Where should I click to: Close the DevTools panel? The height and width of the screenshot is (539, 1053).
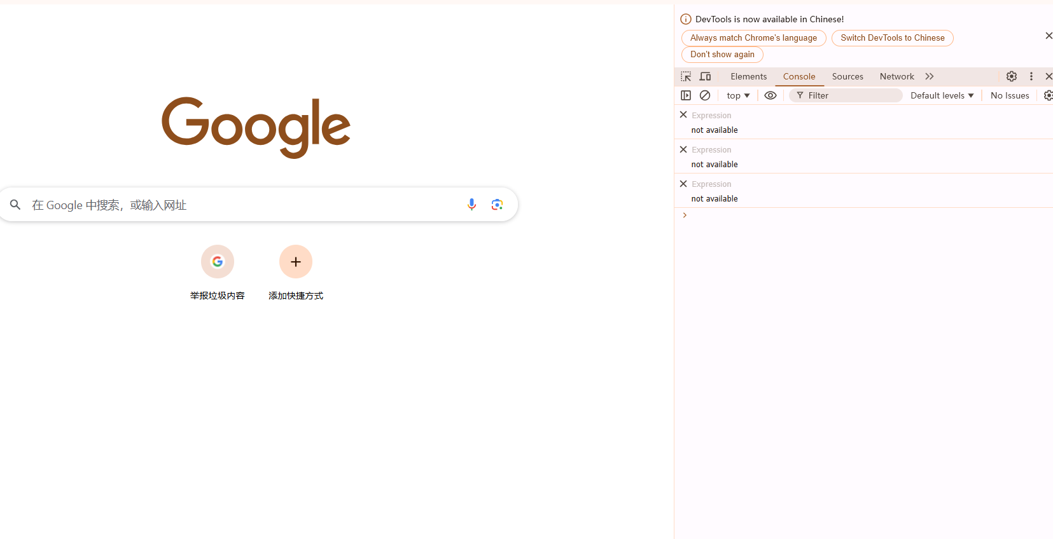pos(1049,76)
